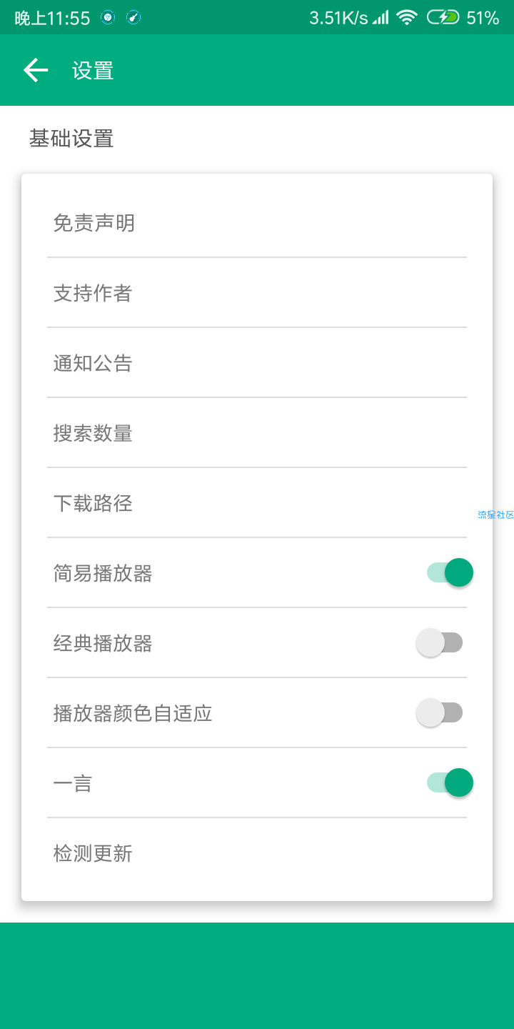The width and height of the screenshot is (514, 1029).
Task: Click the 基础设置 section header
Action: pyautogui.click(x=71, y=138)
